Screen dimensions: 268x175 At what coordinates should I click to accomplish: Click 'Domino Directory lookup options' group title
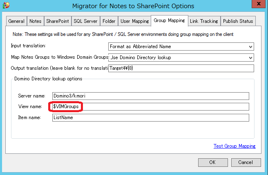point(48,79)
